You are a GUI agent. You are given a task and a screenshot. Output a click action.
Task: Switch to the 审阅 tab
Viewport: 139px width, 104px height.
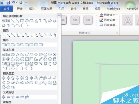tap(85, 9)
